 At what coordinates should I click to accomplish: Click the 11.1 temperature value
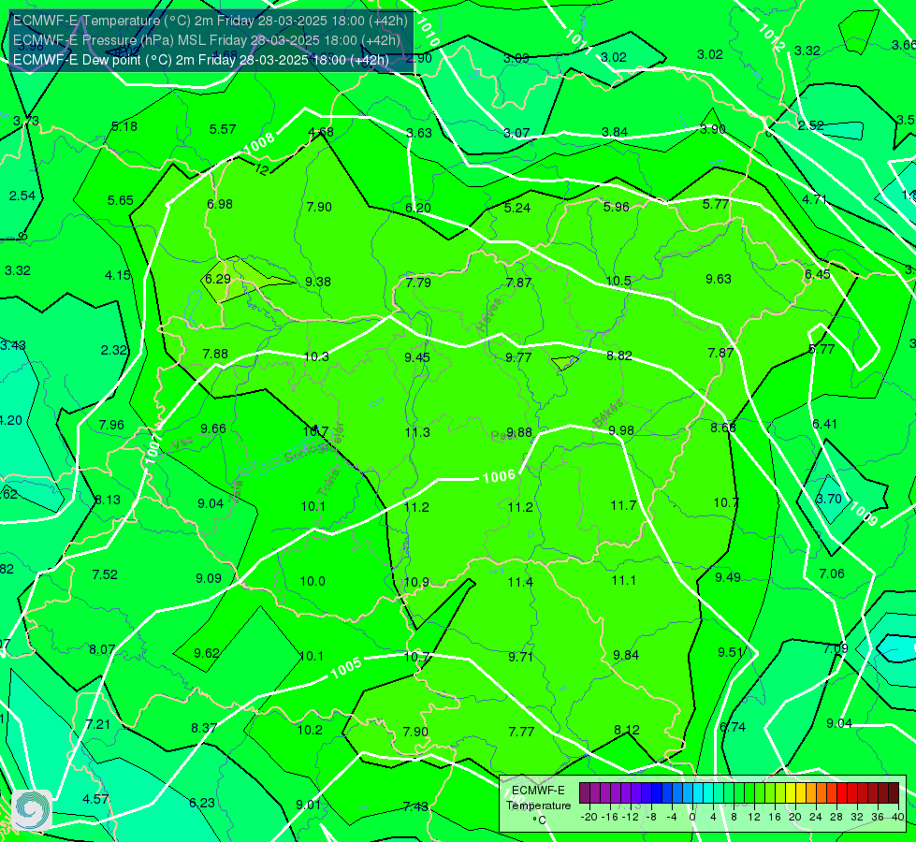(623, 580)
